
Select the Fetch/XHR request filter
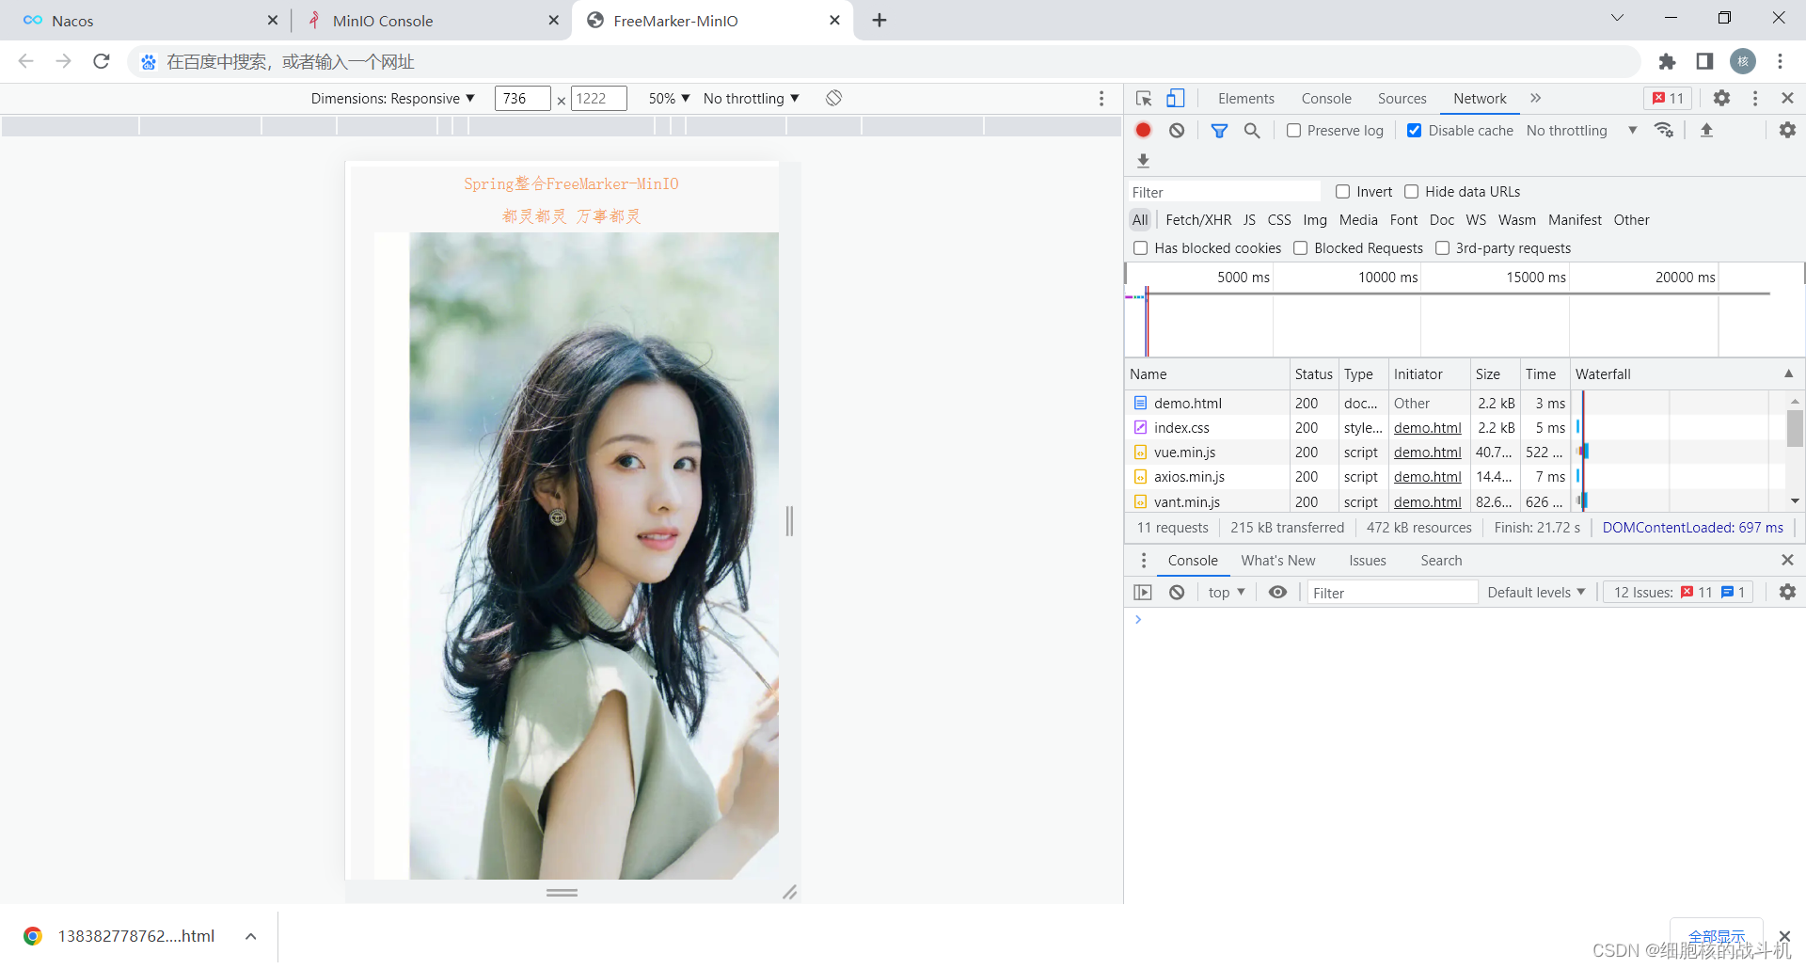click(1197, 219)
